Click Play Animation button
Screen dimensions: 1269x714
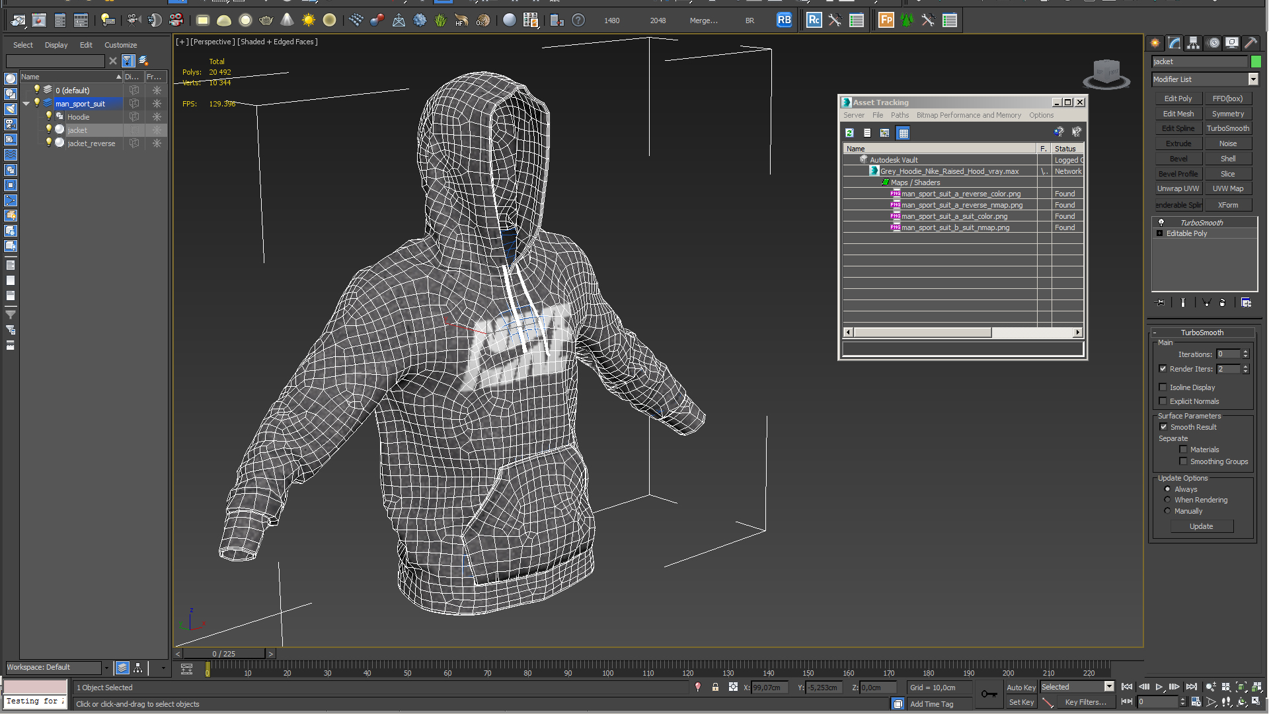click(x=1159, y=688)
